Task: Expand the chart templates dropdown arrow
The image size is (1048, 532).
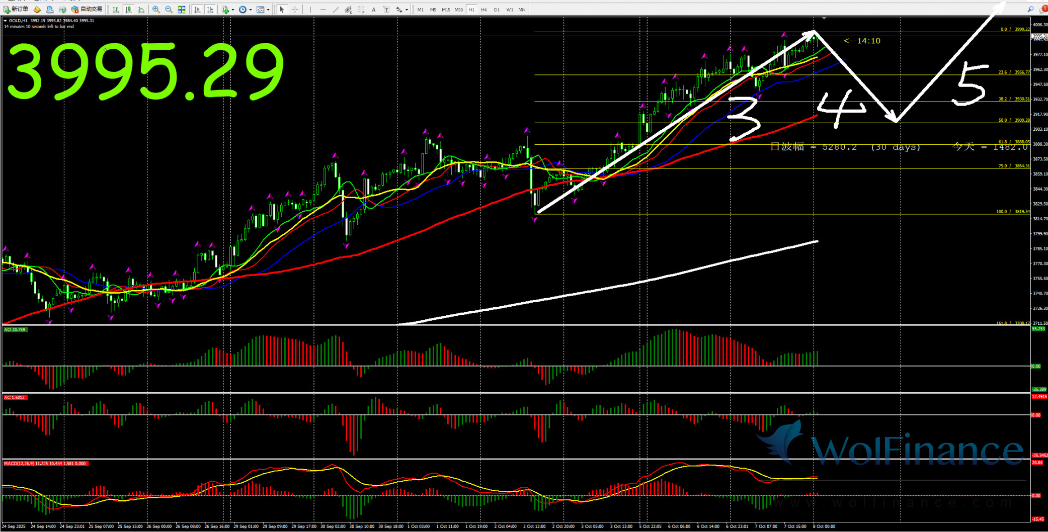Action: pyautogui.click(x=268, y=10)
